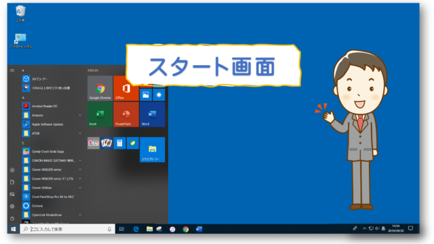This screenshot has height=244, width=434.
Task: Open the Word tile
Action: 152,115
